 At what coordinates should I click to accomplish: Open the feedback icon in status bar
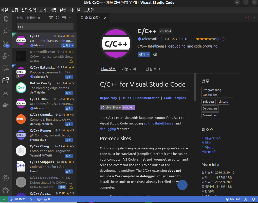[246, 199]
